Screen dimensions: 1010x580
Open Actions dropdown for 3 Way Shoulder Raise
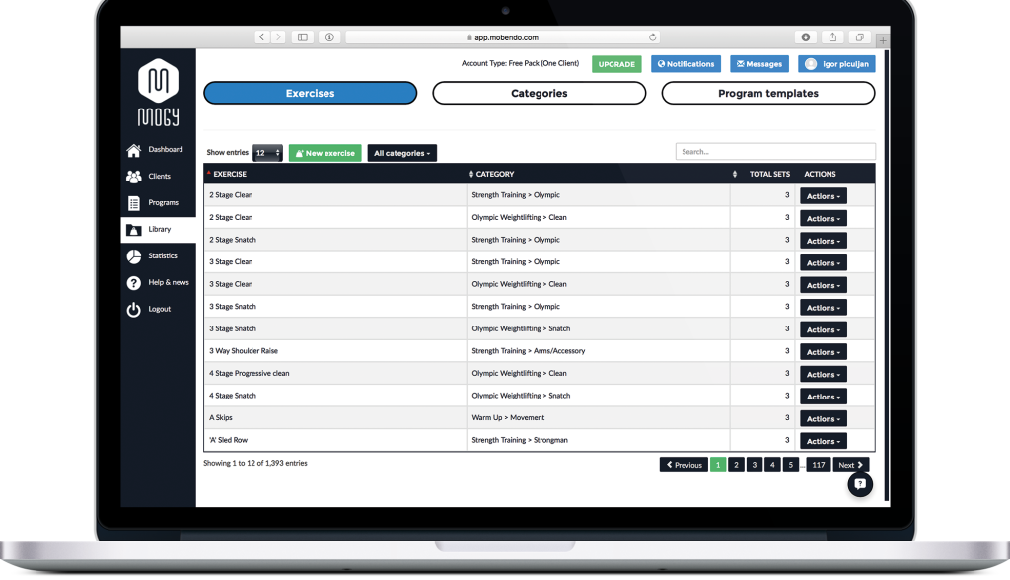click(x=823, y=352)
